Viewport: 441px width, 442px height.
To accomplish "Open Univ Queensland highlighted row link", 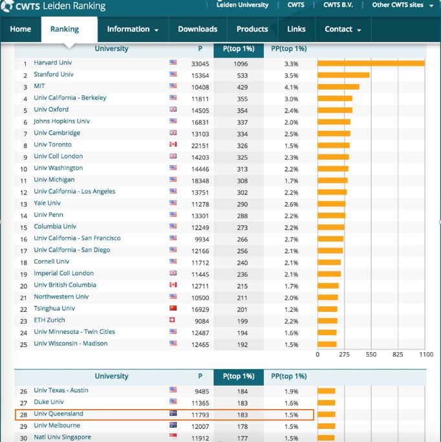I will pyautogui.click(x=58, y=414).
